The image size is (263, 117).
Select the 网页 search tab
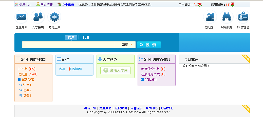coord(71,37)
